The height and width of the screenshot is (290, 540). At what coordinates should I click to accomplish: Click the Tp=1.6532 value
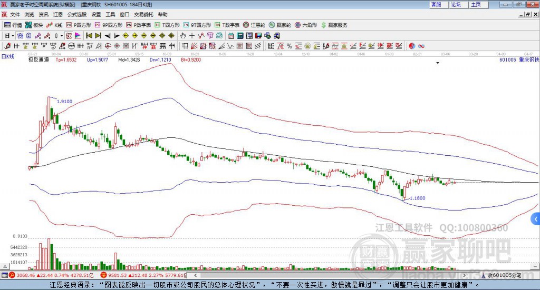[66, 59]
